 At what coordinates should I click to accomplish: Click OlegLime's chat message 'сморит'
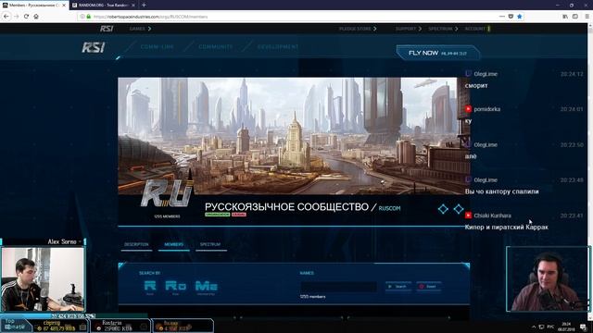(476, 86)
